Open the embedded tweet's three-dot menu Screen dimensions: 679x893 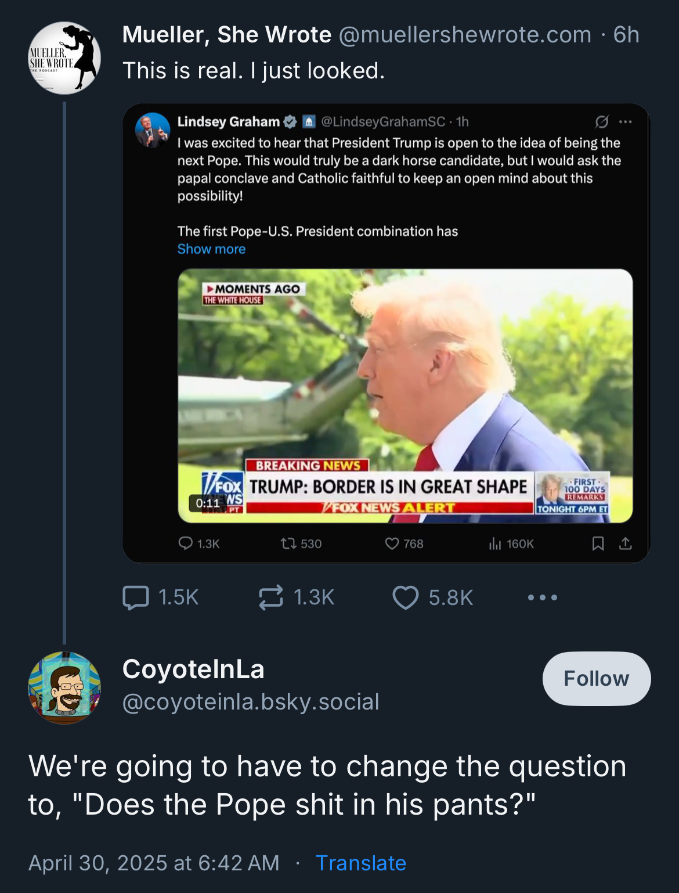pos(625,122)
